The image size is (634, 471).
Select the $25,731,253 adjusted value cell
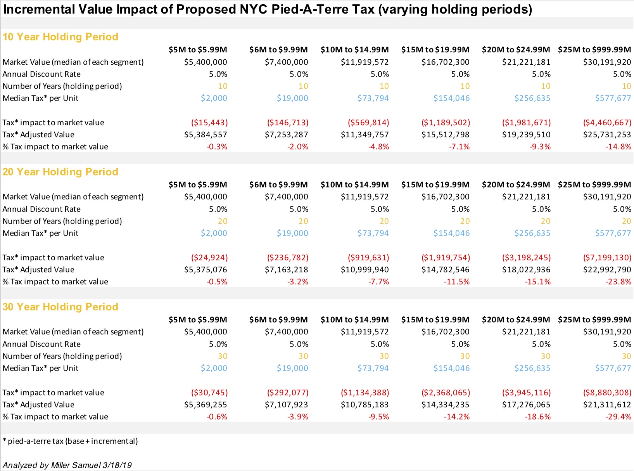click(607, 135)
